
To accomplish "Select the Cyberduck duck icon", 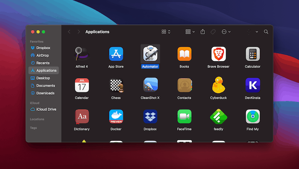I will (219, 85).
